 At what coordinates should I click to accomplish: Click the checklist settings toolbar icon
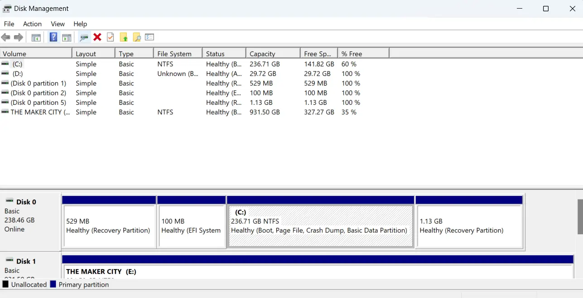point(149,38)
